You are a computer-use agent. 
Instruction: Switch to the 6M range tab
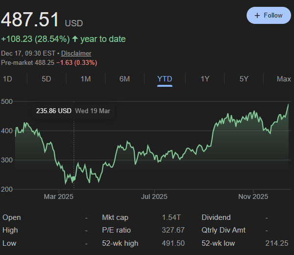[125, 79]
